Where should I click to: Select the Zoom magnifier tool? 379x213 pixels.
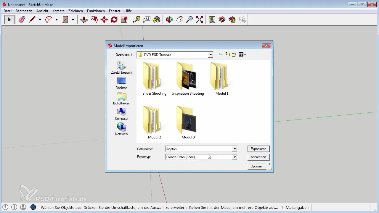pyautogui.click(x=189, y=20)
